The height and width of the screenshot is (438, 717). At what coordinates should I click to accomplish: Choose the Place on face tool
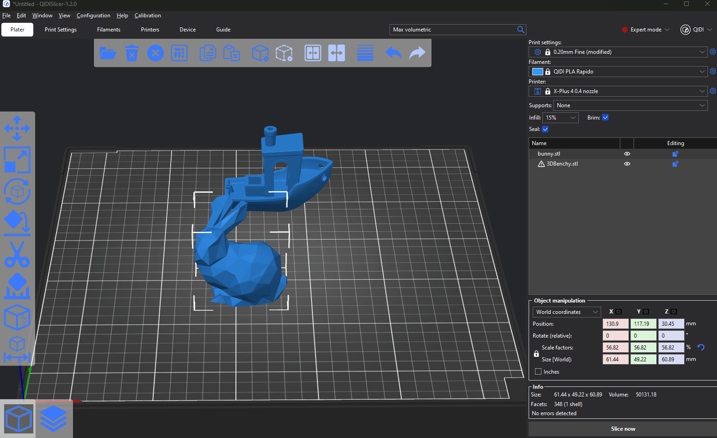point(17,223)
